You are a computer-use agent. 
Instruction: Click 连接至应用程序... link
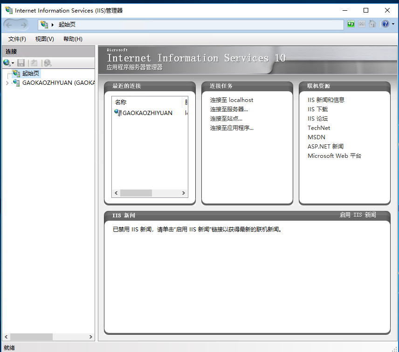[232, 128]
